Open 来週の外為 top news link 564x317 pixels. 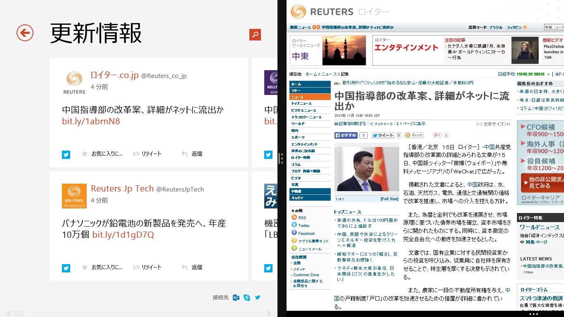(x=367, y=223)
